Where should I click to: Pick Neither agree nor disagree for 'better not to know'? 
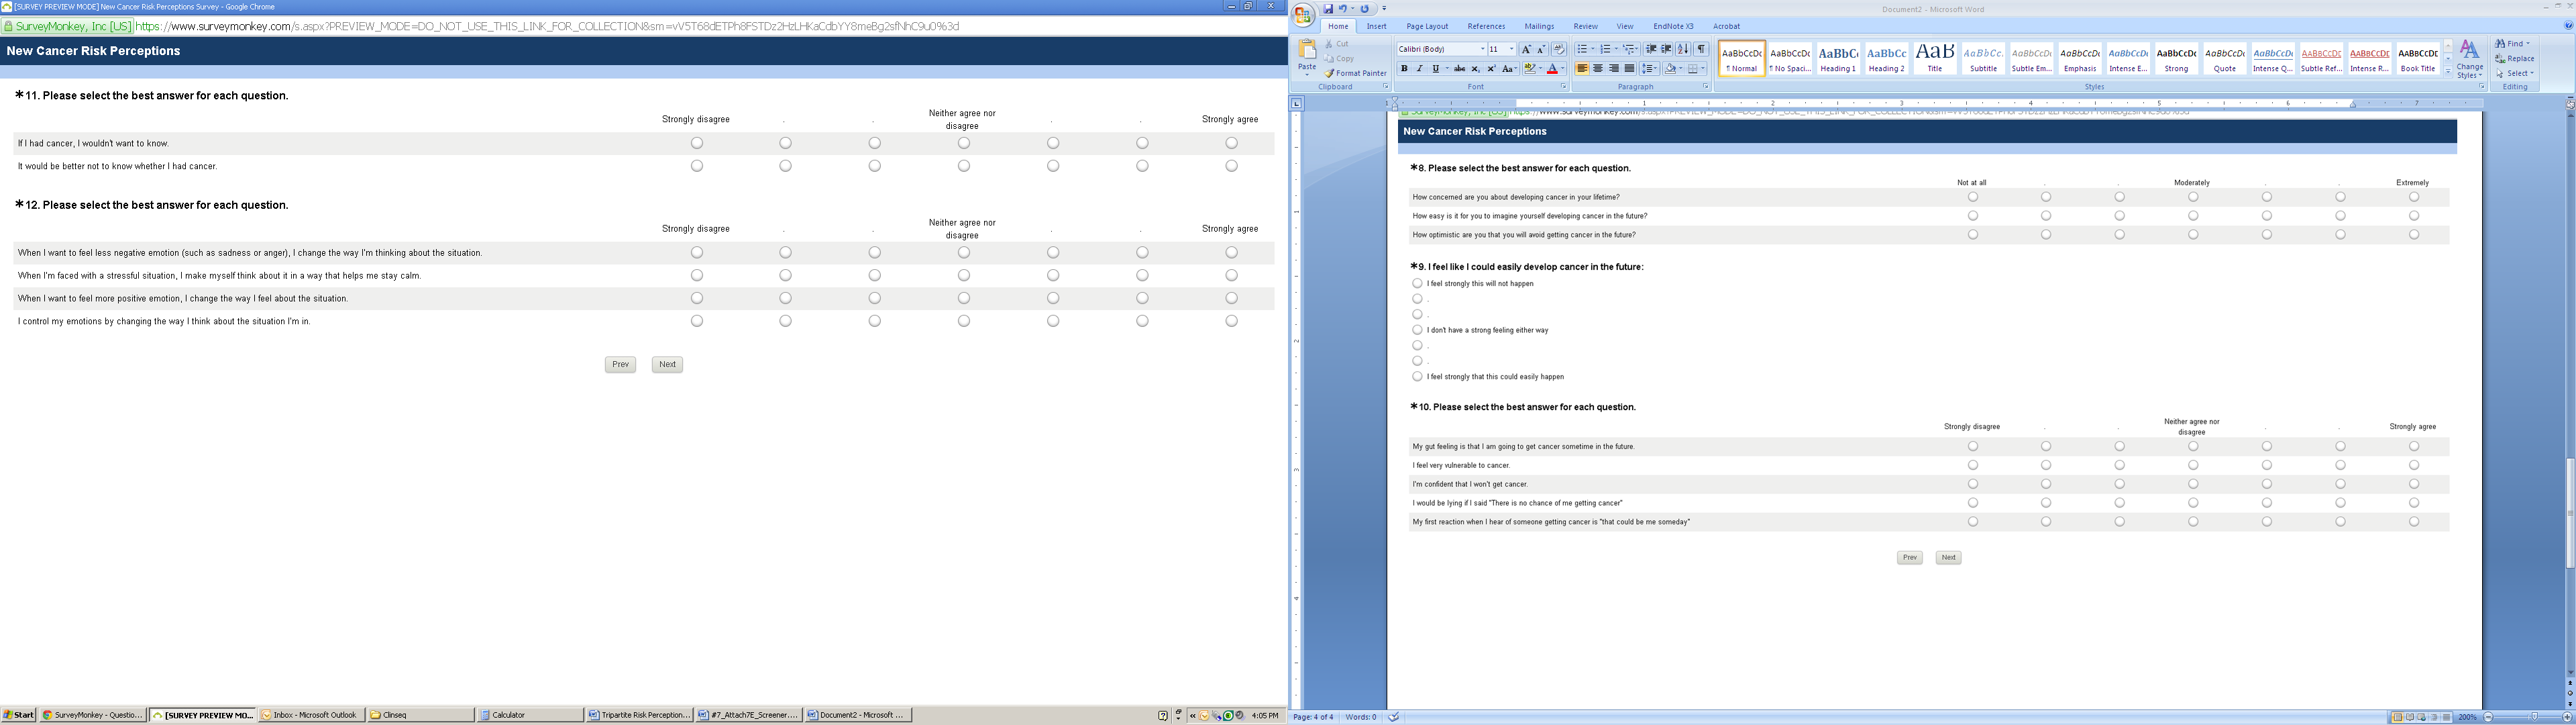click(964, 166)
